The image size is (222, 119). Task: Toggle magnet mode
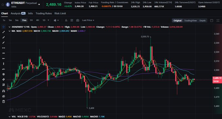click(x=4, y=91)
